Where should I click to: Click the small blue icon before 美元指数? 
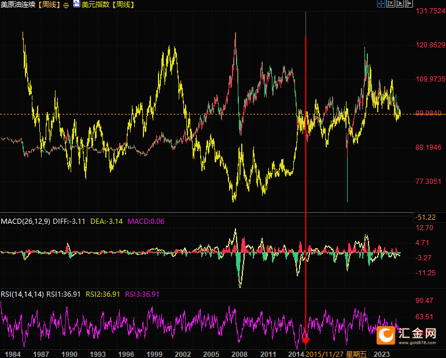click(x=76, y=5)
